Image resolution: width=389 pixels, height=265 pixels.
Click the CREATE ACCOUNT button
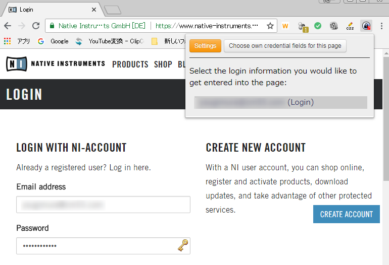(x=347, y=214)
